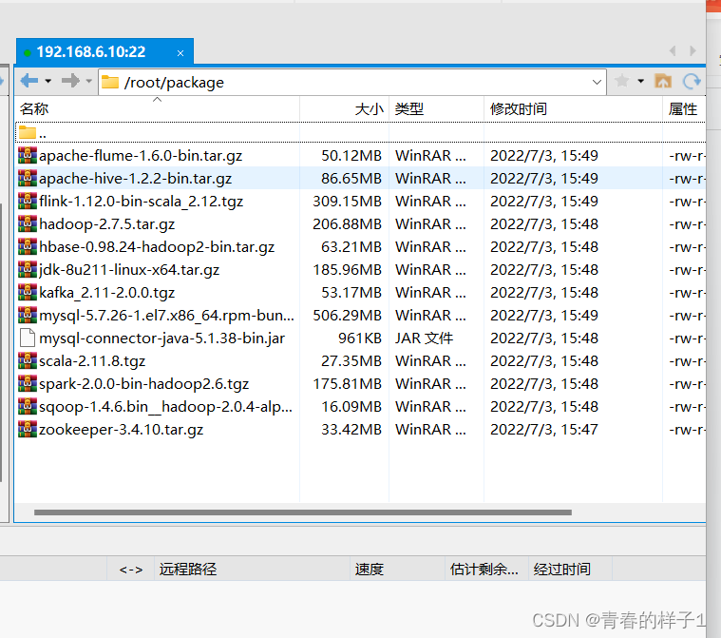
Task: Click the apache-flume-1.6.0-bin.tar.gz archive icon
Action: coord(28,156)
